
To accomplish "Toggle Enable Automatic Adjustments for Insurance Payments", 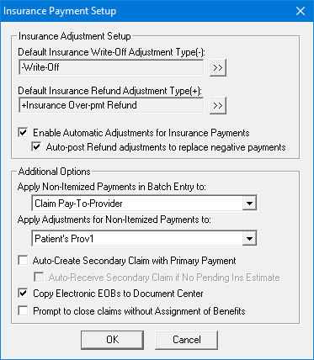I will pos(23,132).
